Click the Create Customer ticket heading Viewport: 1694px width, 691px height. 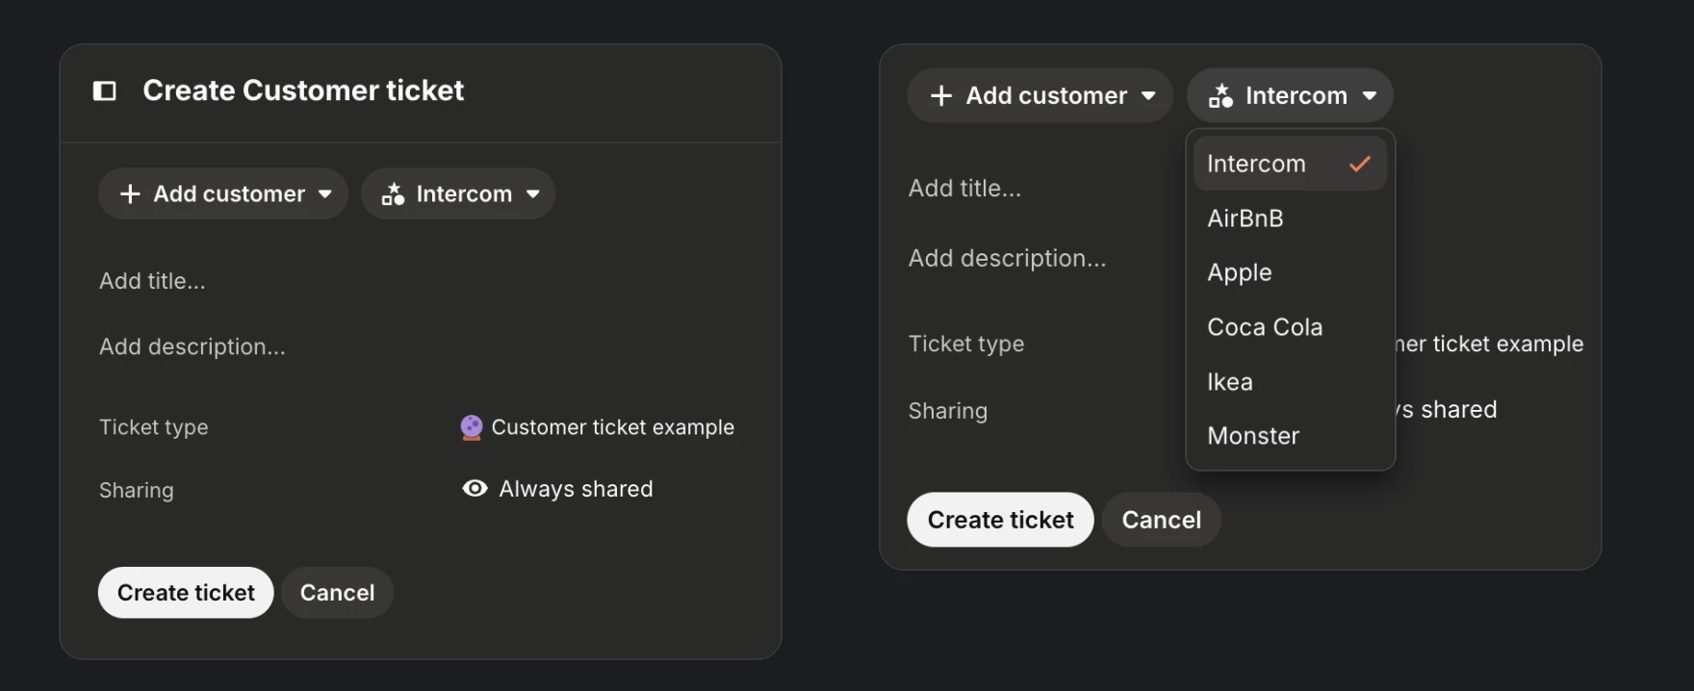303,90
